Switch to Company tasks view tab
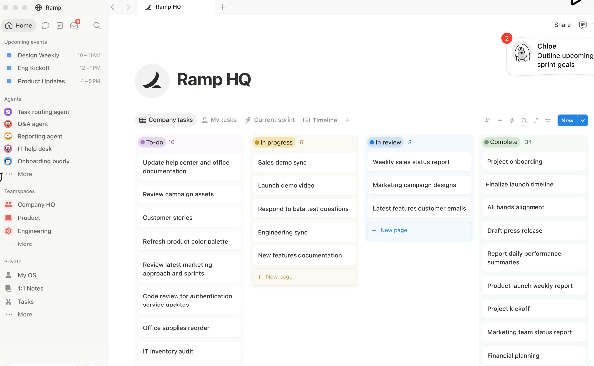The width and height of the screenshot is (594, 366). 166,120
